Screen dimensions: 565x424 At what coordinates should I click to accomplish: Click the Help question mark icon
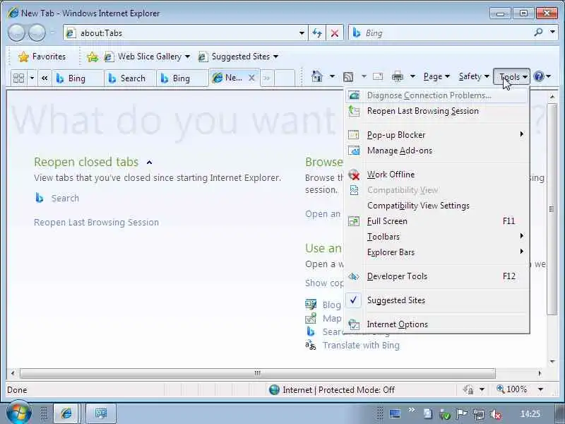(539, 76)
